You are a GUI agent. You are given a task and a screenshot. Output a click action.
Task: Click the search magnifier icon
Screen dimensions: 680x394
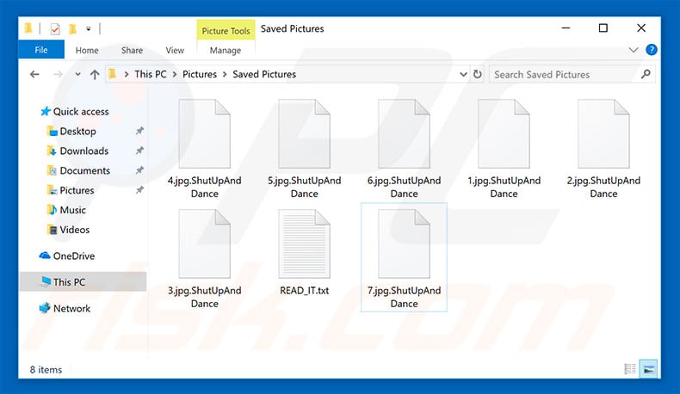point(646,75)
